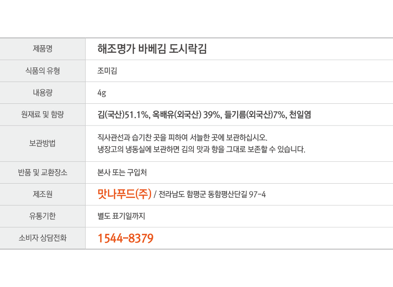The height and width of the screenshot is (287, 393).
Task: Select the storage line about 직사광선과 습기찬 곳
Action: [183, 137]
